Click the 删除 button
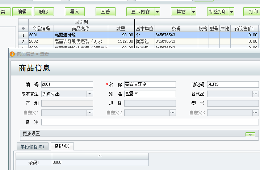 coord(44,12)
